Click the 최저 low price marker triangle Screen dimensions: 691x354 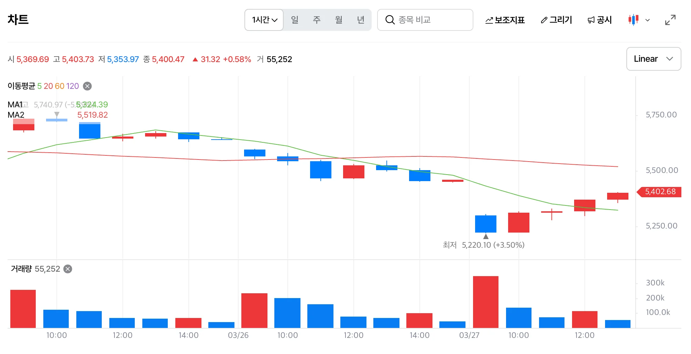click(486, 236)
